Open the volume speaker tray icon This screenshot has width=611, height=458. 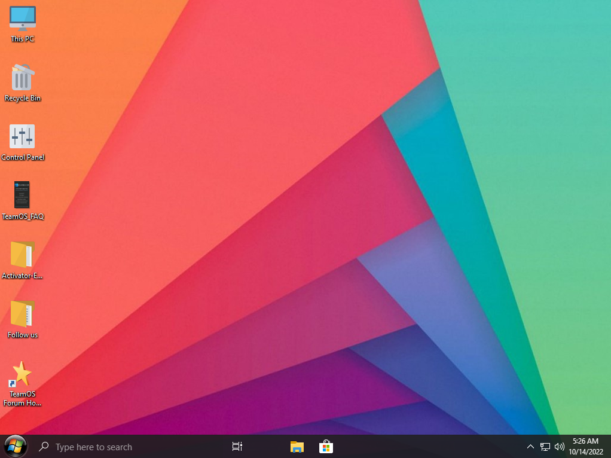560,447
